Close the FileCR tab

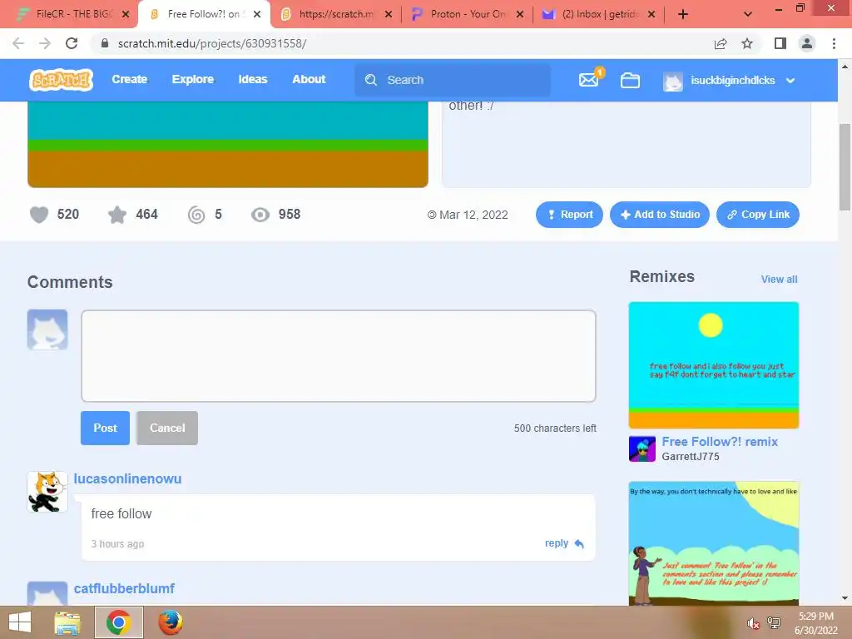126,14
